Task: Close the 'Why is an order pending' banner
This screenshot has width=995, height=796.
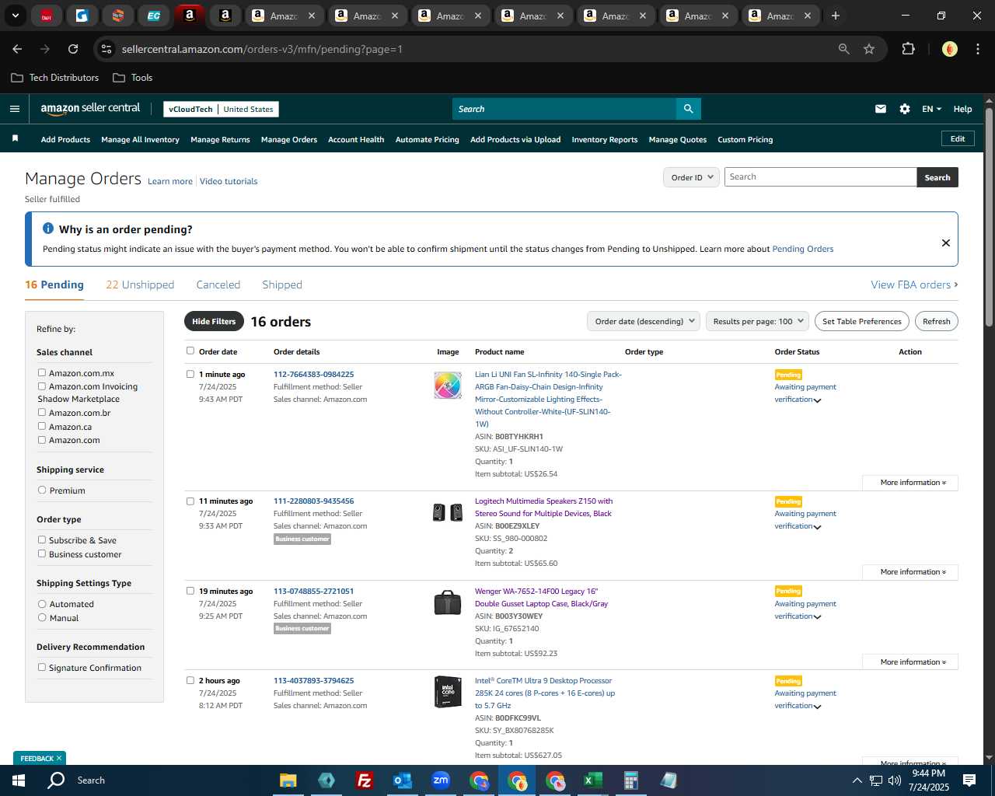Action: pyautogui.click(x=946, y=243)
